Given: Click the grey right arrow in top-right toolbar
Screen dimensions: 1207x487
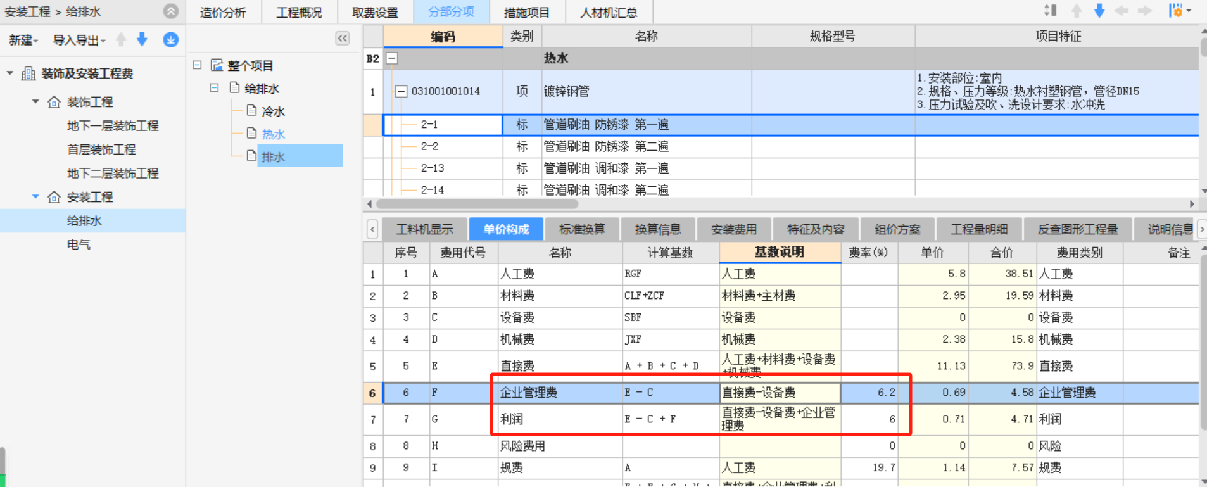Looking at the screenshot, I should tap(1144, 11).
